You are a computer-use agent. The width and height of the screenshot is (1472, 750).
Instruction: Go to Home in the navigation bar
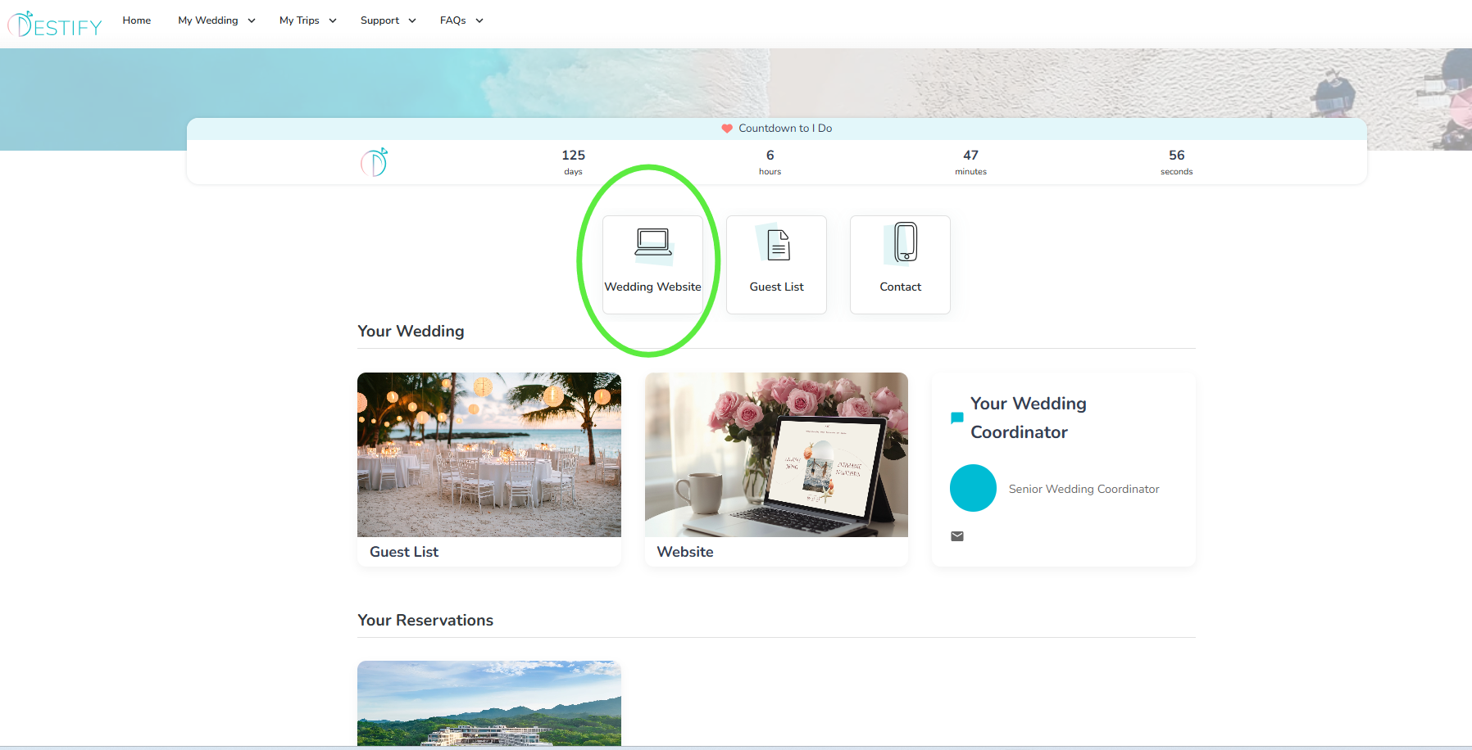click(x=137, y=20)
